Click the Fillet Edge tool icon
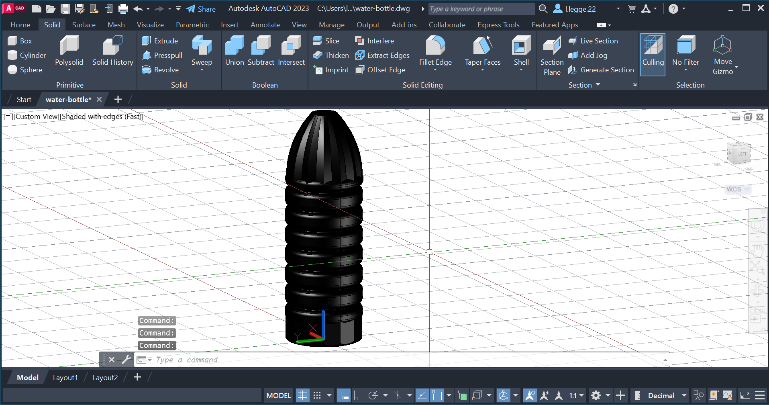769x405 pixels. point(435,45)
